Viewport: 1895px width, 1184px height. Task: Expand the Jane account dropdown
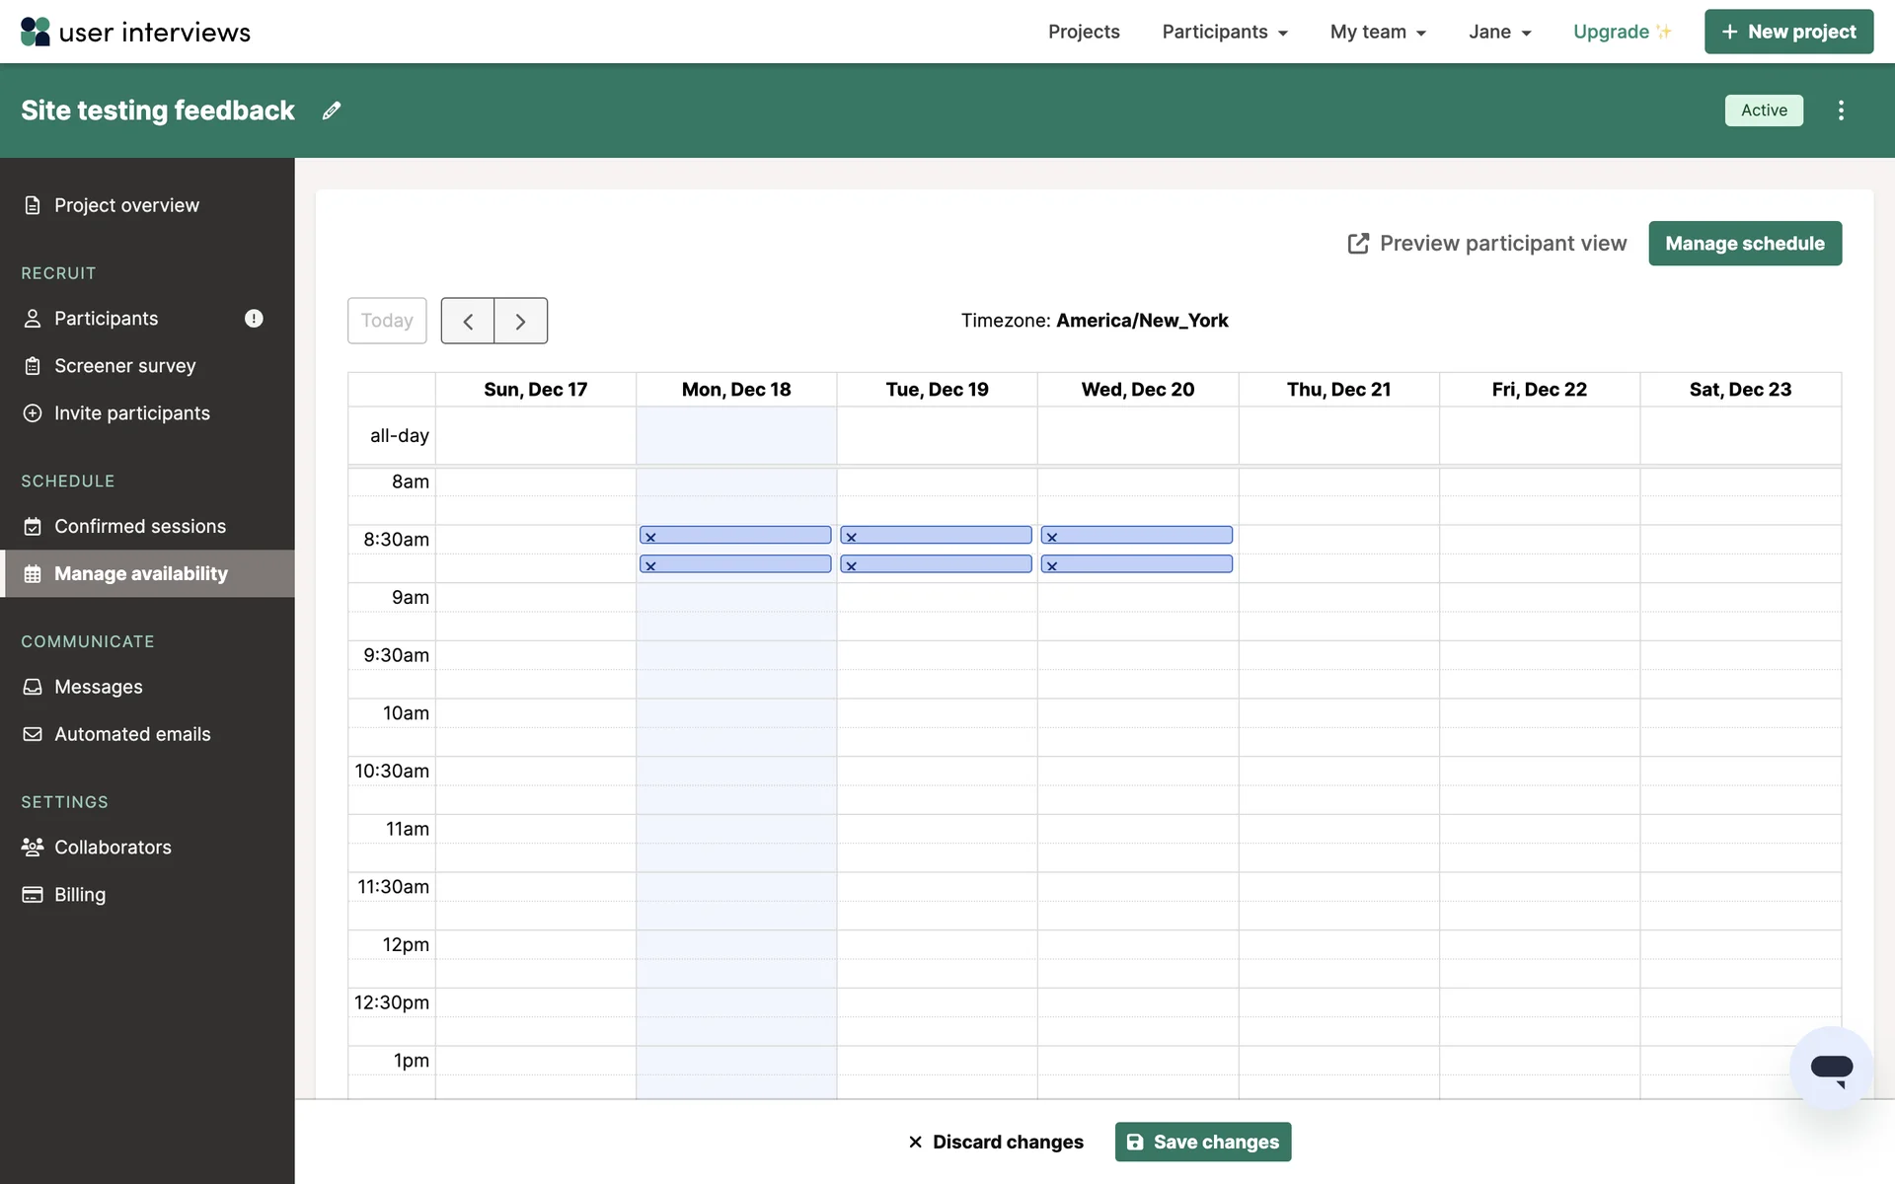[1499, 32]
